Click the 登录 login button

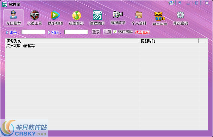click(x=96, y=32)
